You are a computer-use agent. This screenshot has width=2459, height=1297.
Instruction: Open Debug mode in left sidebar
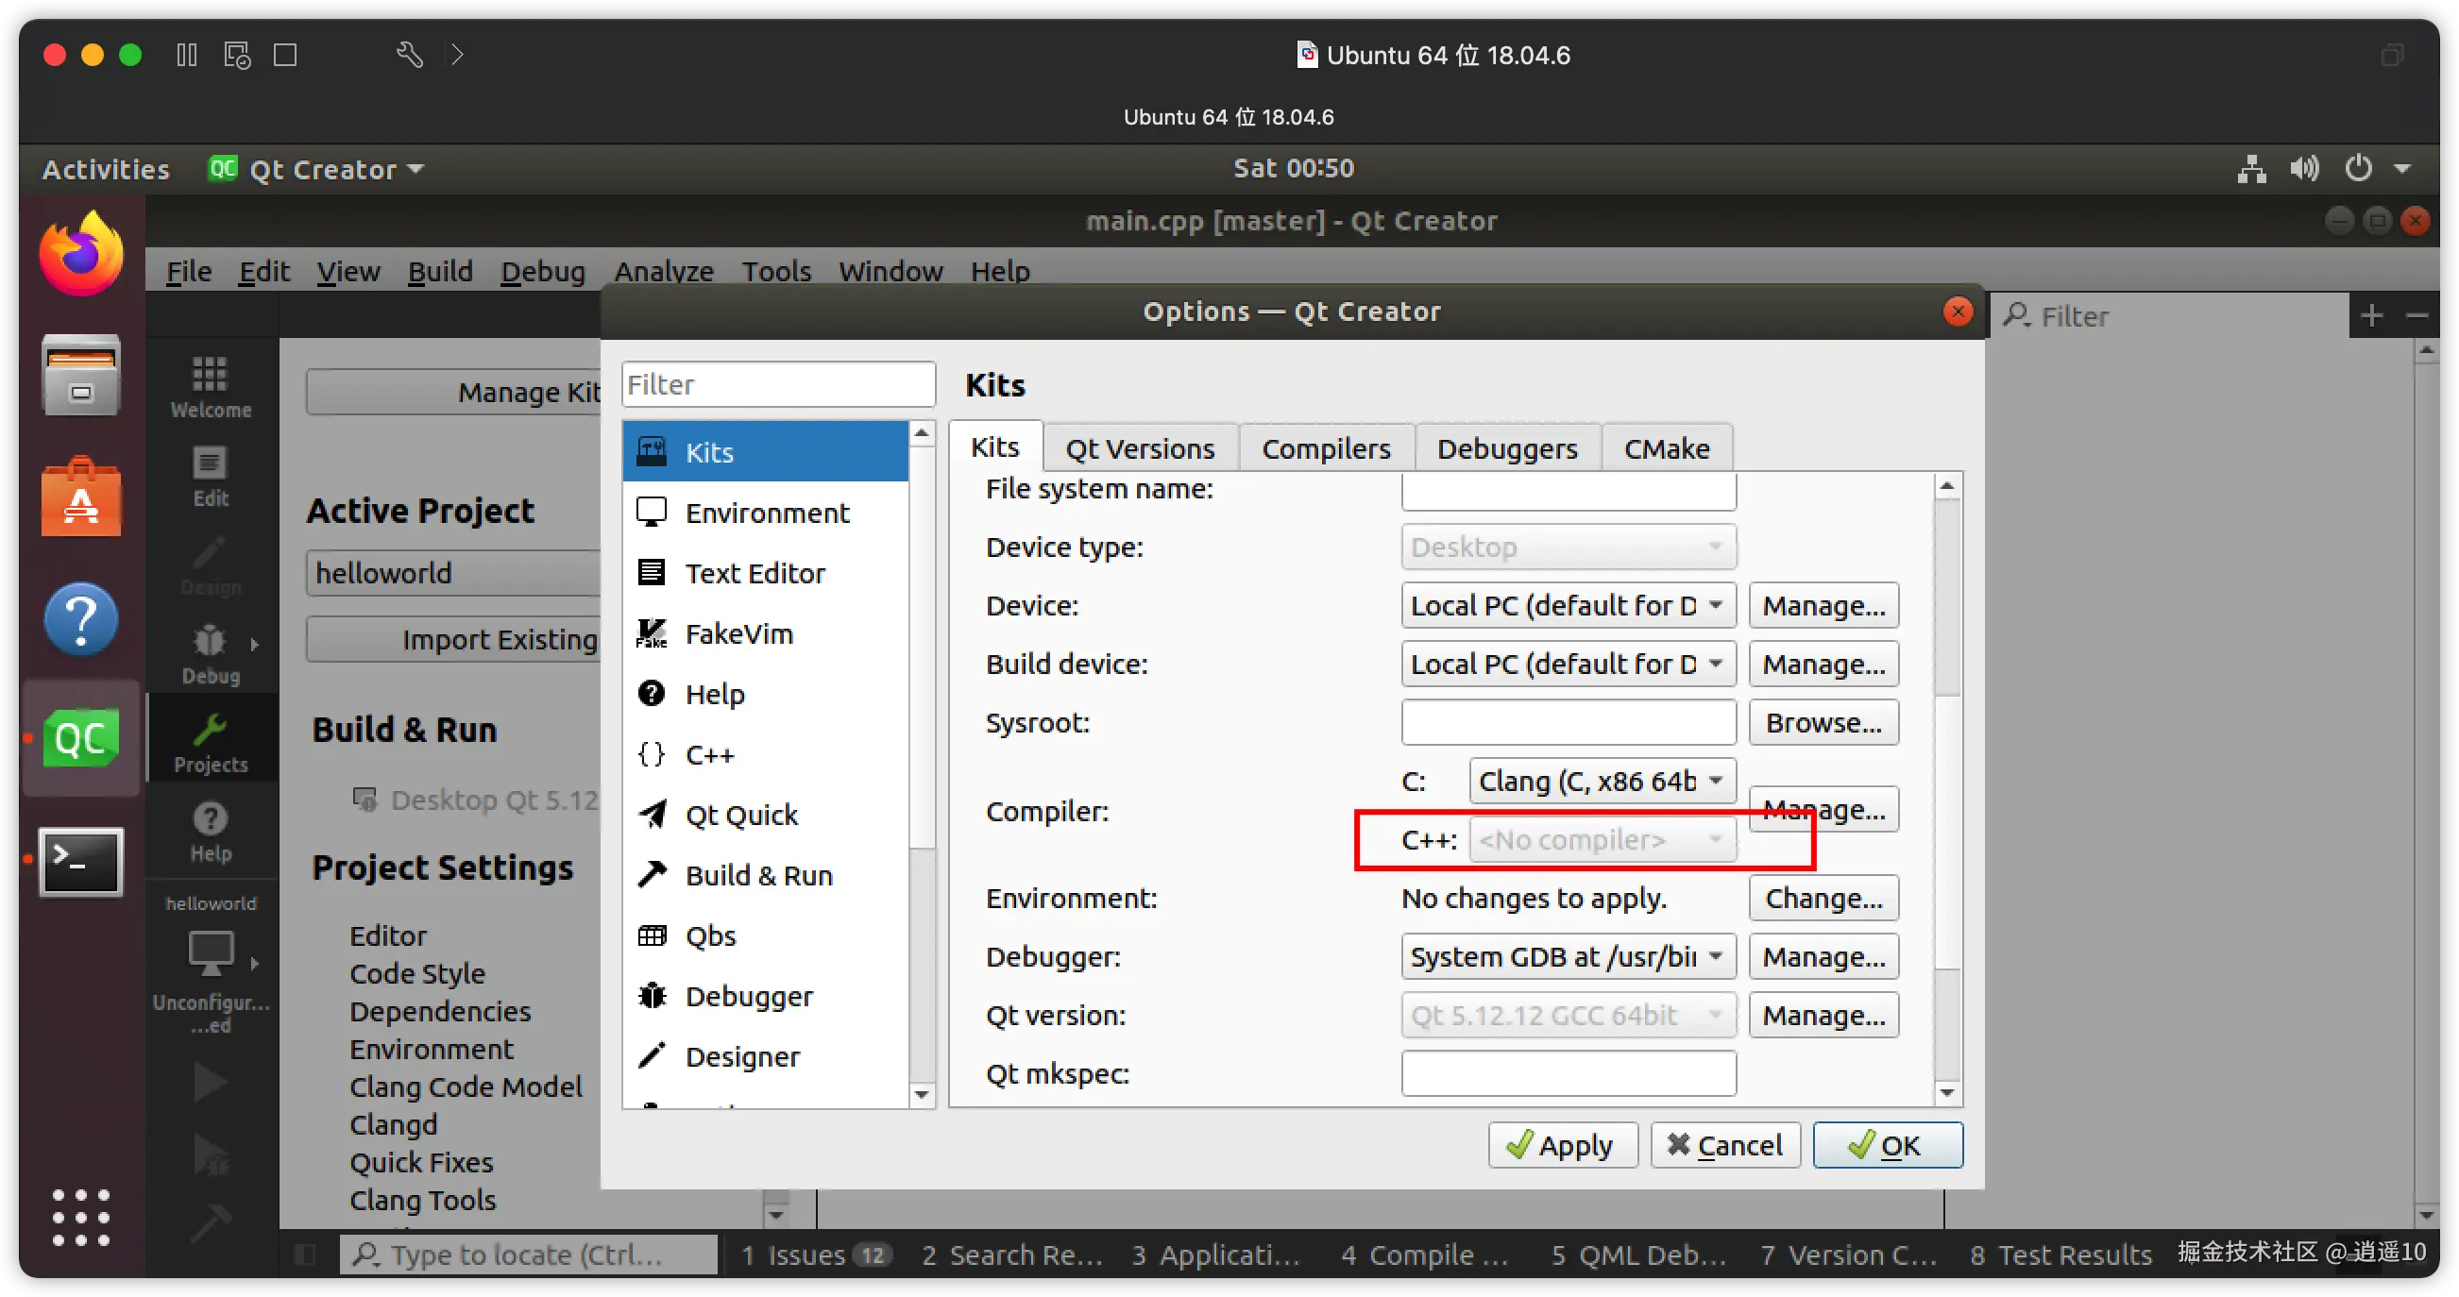(x=210, y=654)
